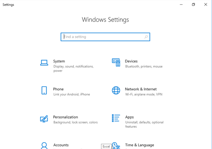
Task: Open the Accounts person icon
Action: (44, 145)
